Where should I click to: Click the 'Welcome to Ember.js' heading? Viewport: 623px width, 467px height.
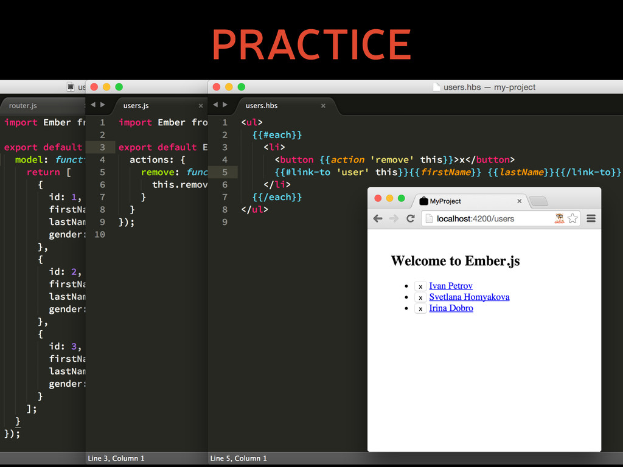(455, 261)
